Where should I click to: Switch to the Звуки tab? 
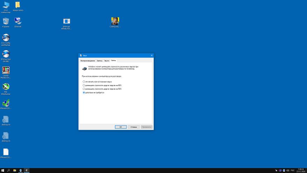click(107, 61)
